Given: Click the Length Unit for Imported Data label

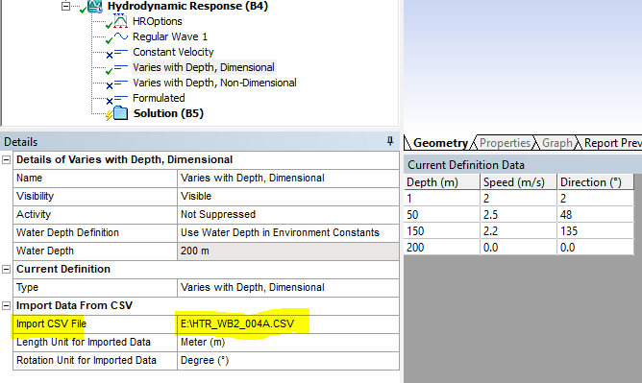Looking at the screenshot, I should click(x=83, y=342).
